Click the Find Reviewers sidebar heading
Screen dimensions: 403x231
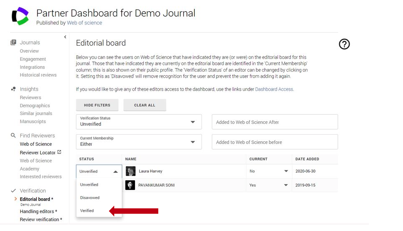pyautogui.click(x=37, y=135)
